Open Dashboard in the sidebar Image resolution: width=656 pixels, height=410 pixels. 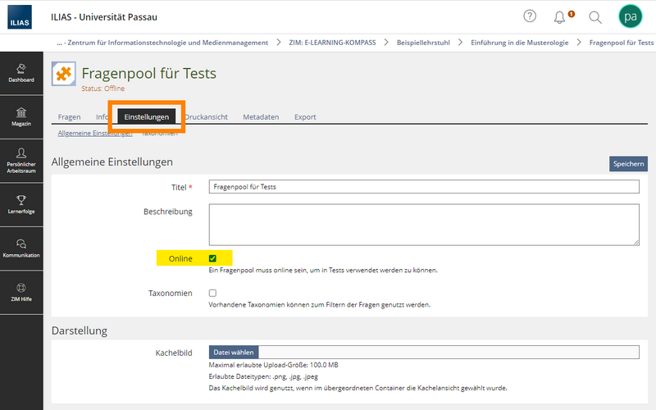[21, 73]
